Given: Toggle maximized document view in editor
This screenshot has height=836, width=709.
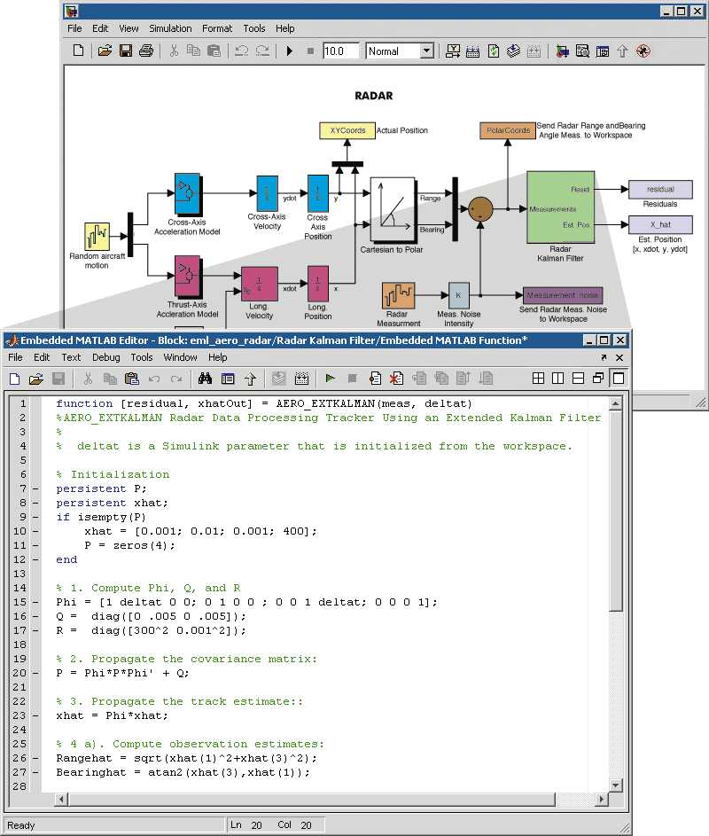Looking at the screenshot, I should 618,379.
